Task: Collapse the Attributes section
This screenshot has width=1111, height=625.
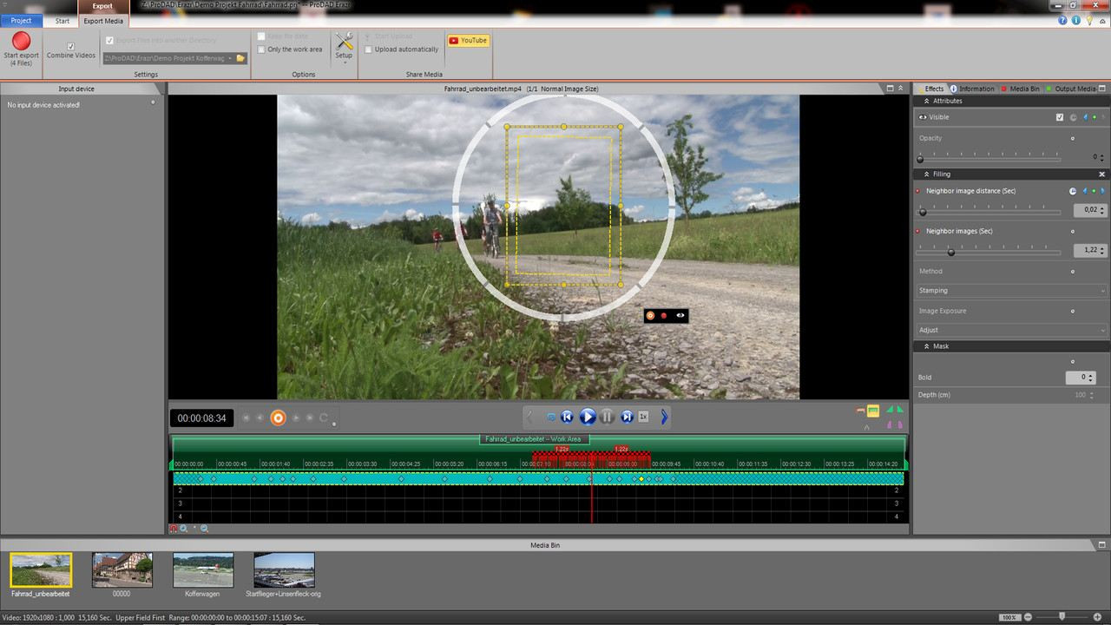Action: 926,101
